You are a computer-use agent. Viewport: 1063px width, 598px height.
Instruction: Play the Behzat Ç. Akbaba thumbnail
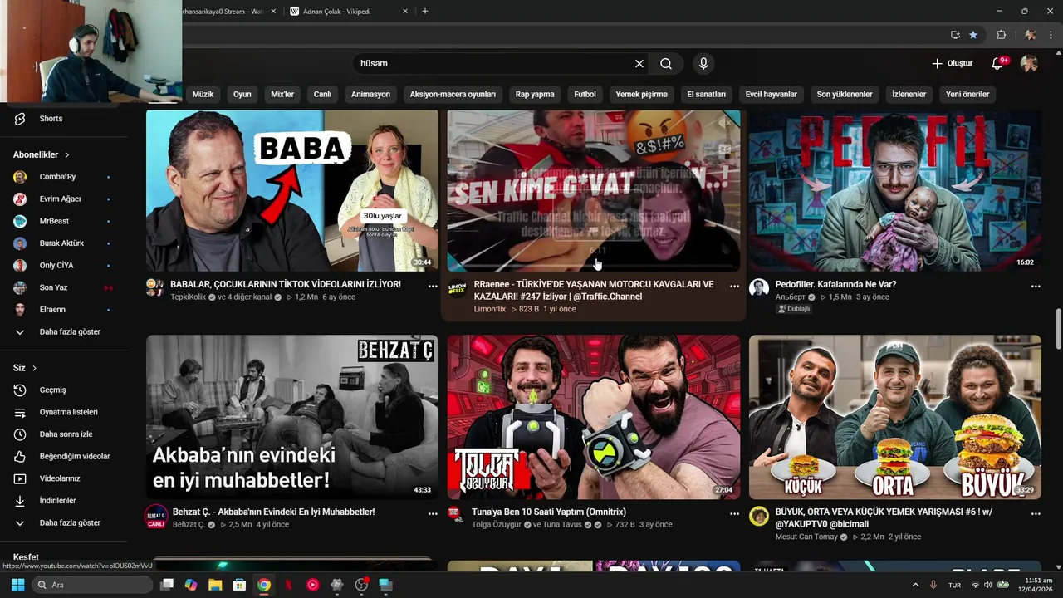click(292, 417)
